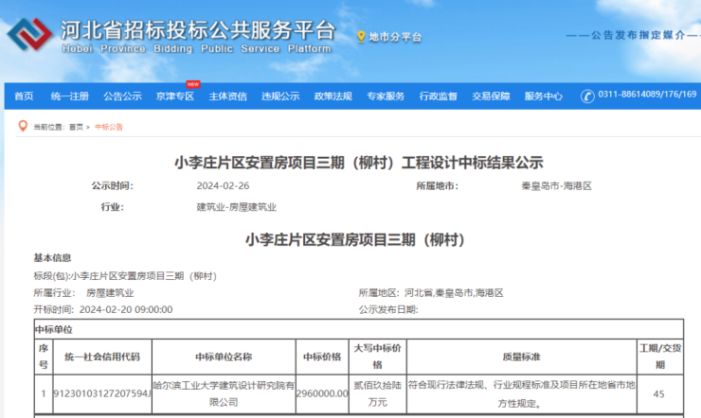The width and height of the screenshot is (701, 418).
Task: Open the 统一注册 menu item
Action: [x=70, y=96]
